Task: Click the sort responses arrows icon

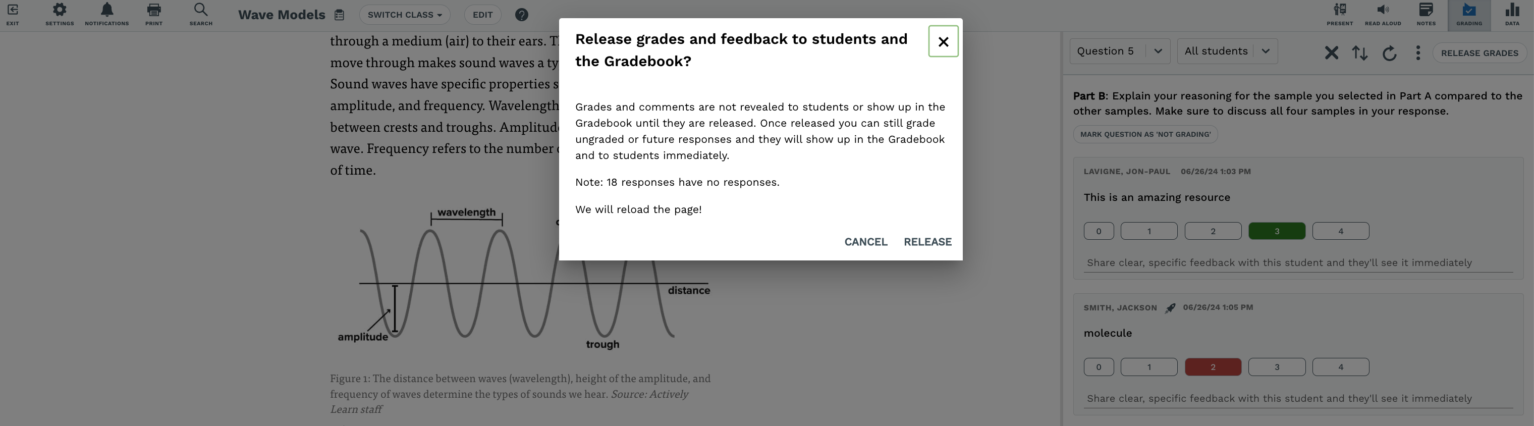Action: click(x=1359, y=53)
